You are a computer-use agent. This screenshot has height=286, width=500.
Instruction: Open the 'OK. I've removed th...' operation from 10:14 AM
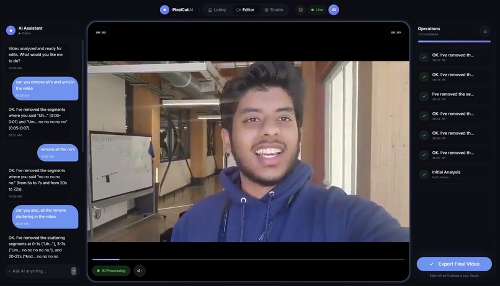click(454, 77)
